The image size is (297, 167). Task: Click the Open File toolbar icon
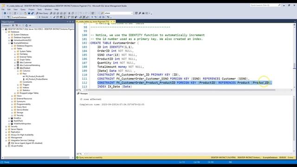(x=26, y=13)
